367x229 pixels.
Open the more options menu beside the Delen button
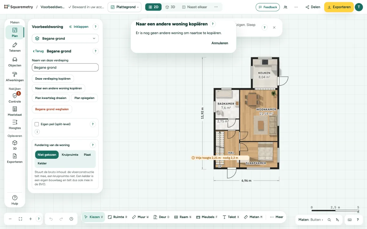click(x=296, y=7)
